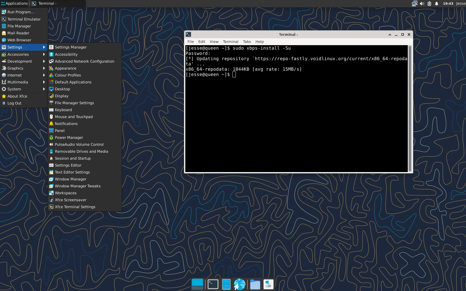This screenshot has width=466, height=291.
Task: Click the volume speaker icon in system tray
Action: [x=422, y=4]
